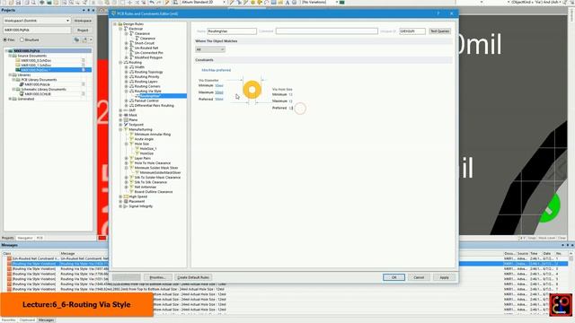575x323 pixels.
Task: Click the Minimum Annular Ring rule icon
Action: tap(132, 134)
